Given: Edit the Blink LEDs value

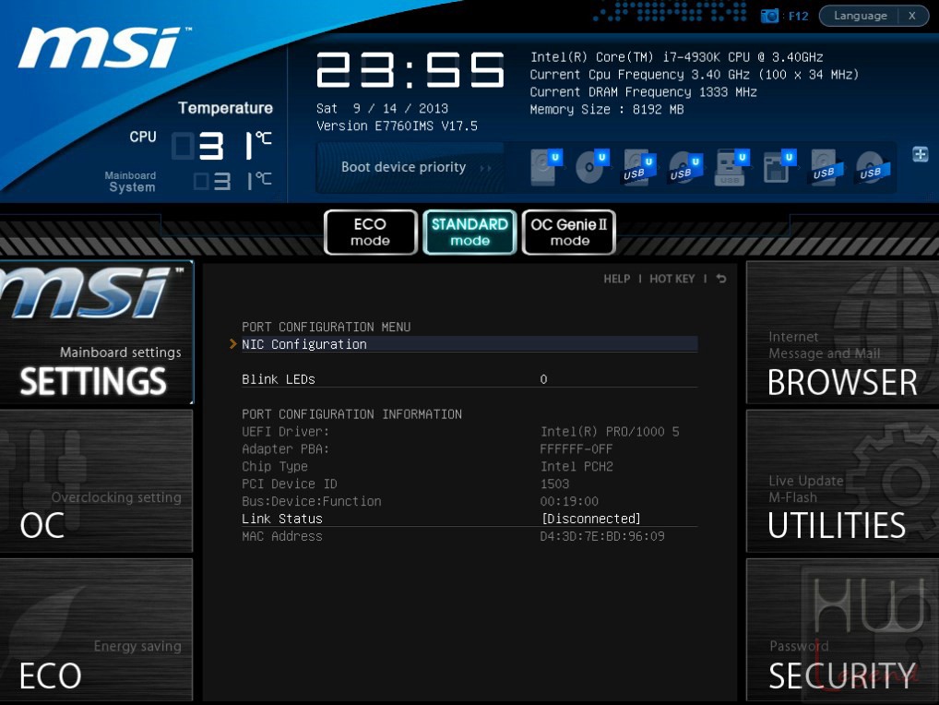Looking at the screenshot, I should (543, 379).
